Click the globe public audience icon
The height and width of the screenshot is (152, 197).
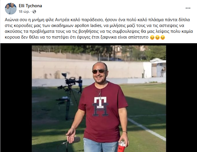coord(34,12)
